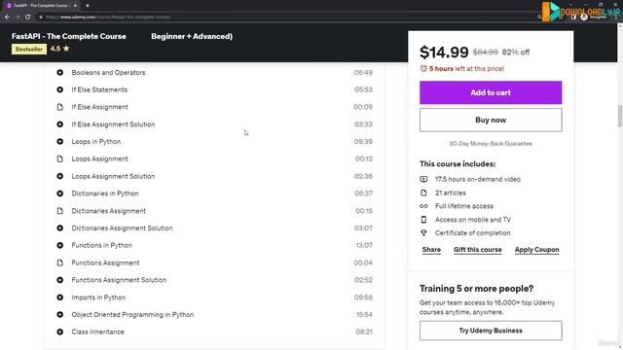Click the Class Inheritance lecture title
623x350 pixels.
click(97, 332)
